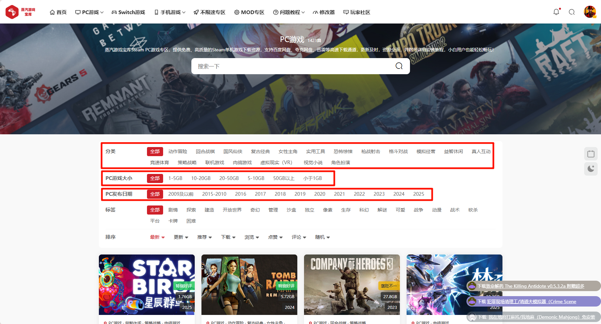
Task: Filter release date 2009及以前
Action: coord(181,194)
